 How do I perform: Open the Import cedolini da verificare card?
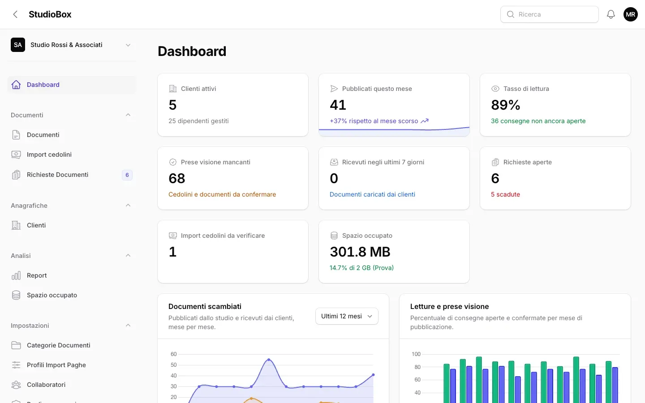[x=233, y=252]
